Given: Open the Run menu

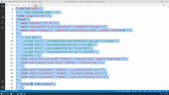Looking at the screenshot, I should coord(29,2).
